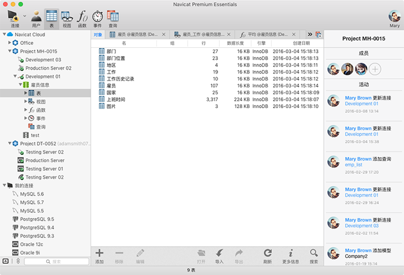The image size is (404, 275).
Task: Expand the 函数 tree node arrow
Action: pyautogui.click(x=26, y=110)
